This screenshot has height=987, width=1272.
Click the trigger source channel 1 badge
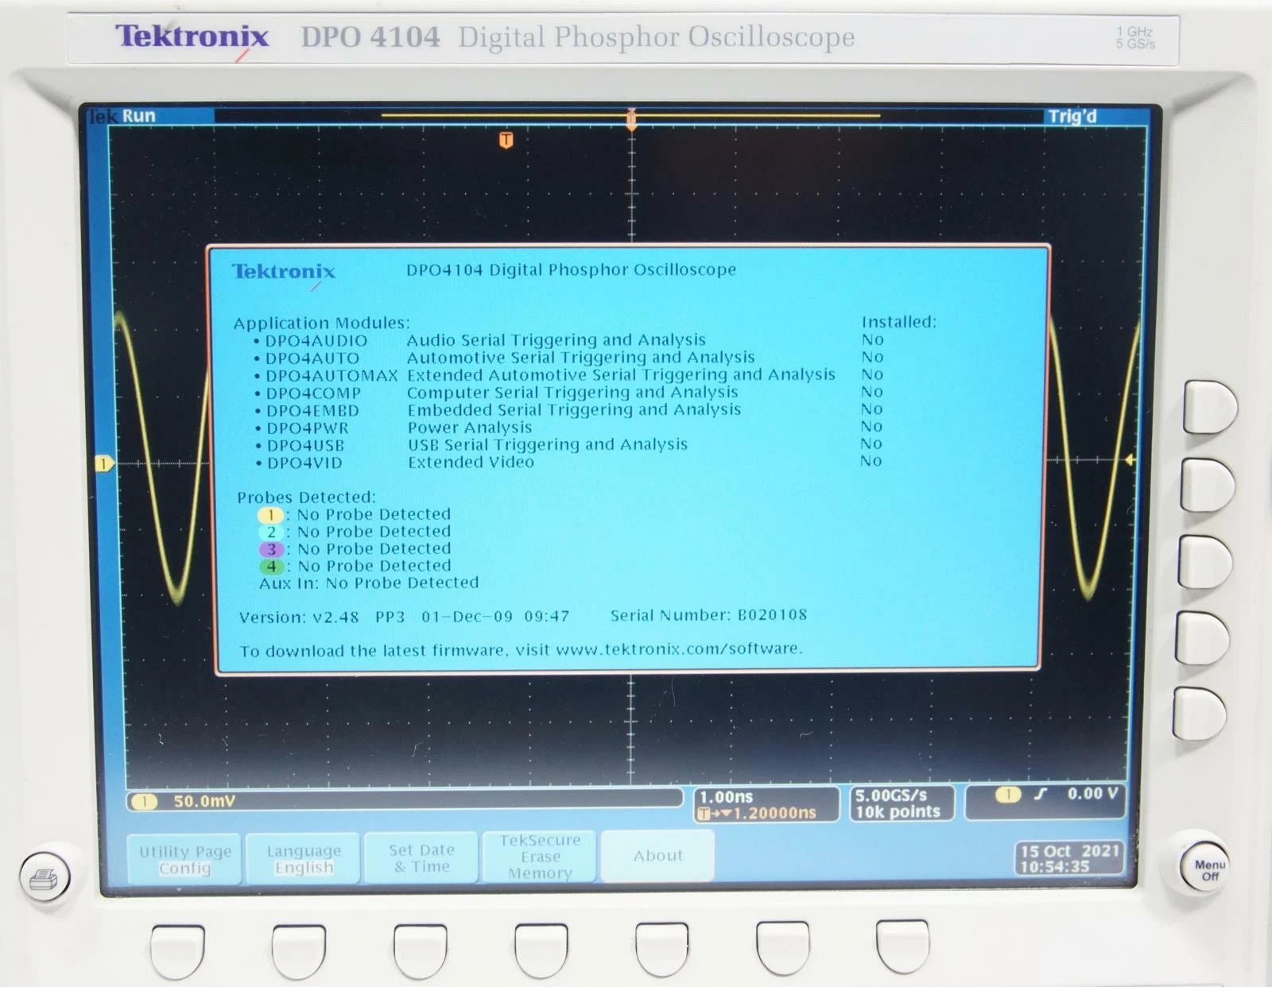click(1007, 794)
